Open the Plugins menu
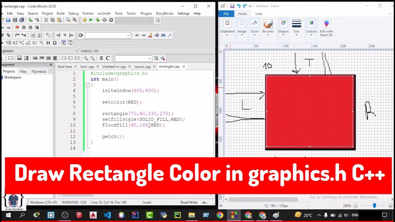395x222 pixels. click(146, 13)
